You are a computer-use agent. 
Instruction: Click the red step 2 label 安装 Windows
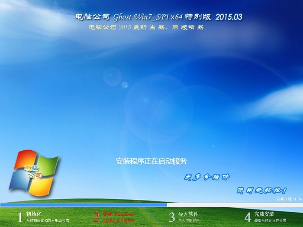tap(118, 214)
